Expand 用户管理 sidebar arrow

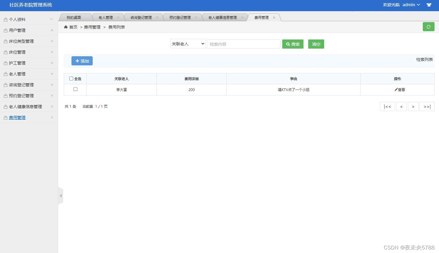point(52,30)
